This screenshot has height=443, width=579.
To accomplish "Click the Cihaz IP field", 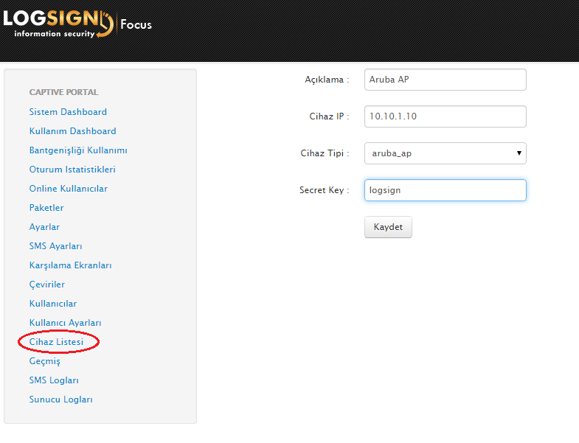I will point(445,116).
